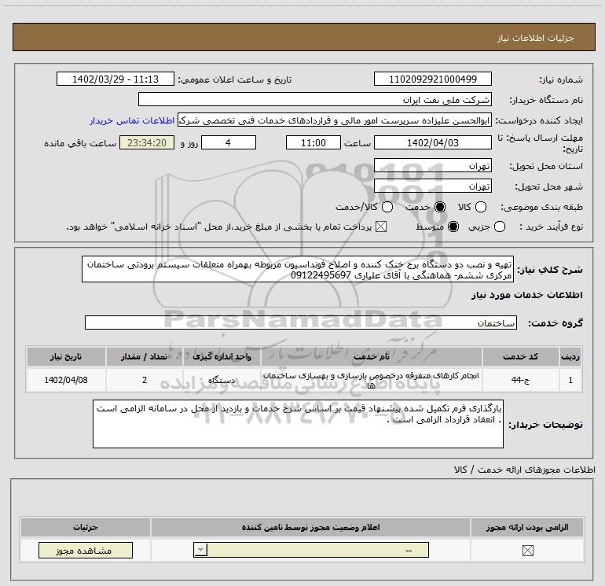Image resolution: width=605 pixels, height=586 pixels.
Task: Select the خدمت radio button
Action: 440,207
